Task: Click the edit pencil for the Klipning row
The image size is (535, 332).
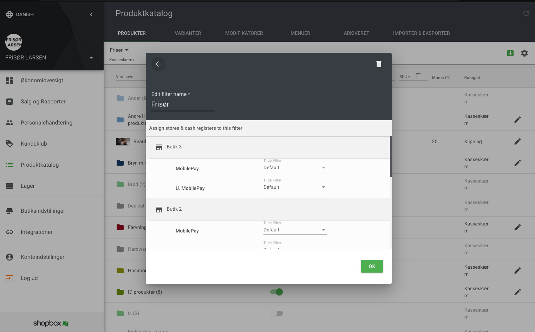Action: pyautogui.click(x=517, y=141)
